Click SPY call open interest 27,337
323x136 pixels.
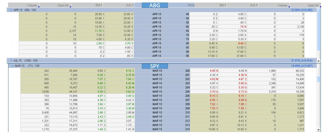(73, 129)
